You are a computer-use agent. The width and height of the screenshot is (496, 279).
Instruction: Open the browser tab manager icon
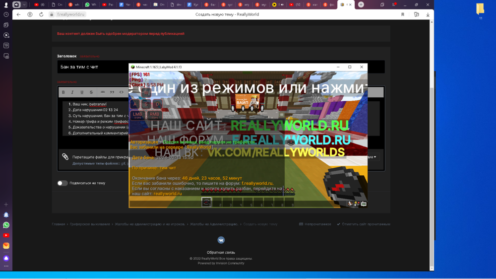[382, 5]
